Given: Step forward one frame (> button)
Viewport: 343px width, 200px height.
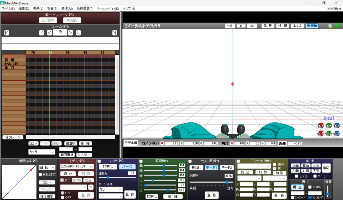Looking at the screenshot, I should [x=70, y=33].
